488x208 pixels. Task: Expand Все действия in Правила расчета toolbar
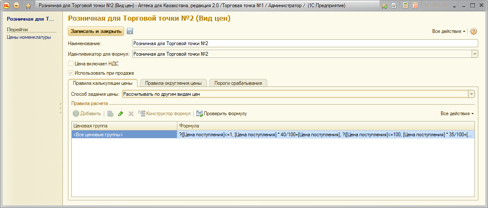pyautogui.click(x=457, y=113)
